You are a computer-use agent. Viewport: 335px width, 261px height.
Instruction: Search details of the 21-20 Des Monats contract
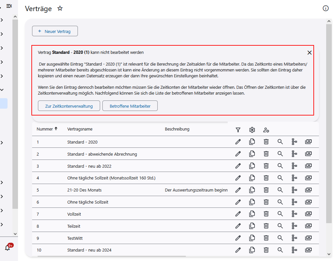click(x=280, y=190)
